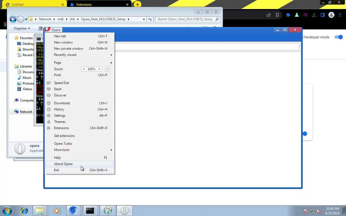The image size is (346, 216).
Task: Open Extensions puzzle entry in menu
Action: click(x=80, y=128)
